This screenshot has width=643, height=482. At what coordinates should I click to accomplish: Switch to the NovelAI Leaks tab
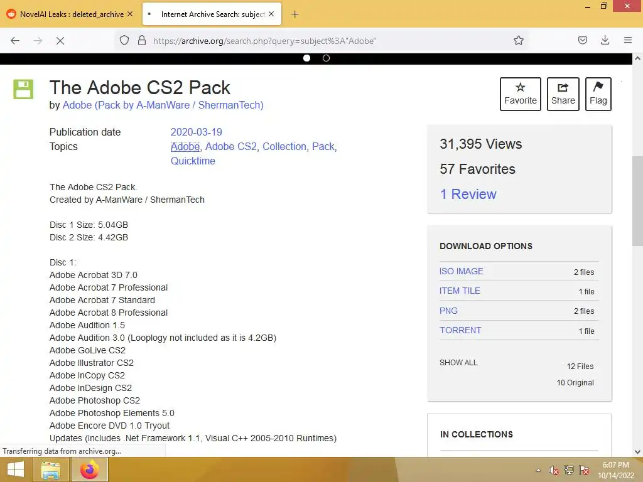pyautogui.click(x=70, y=14)
